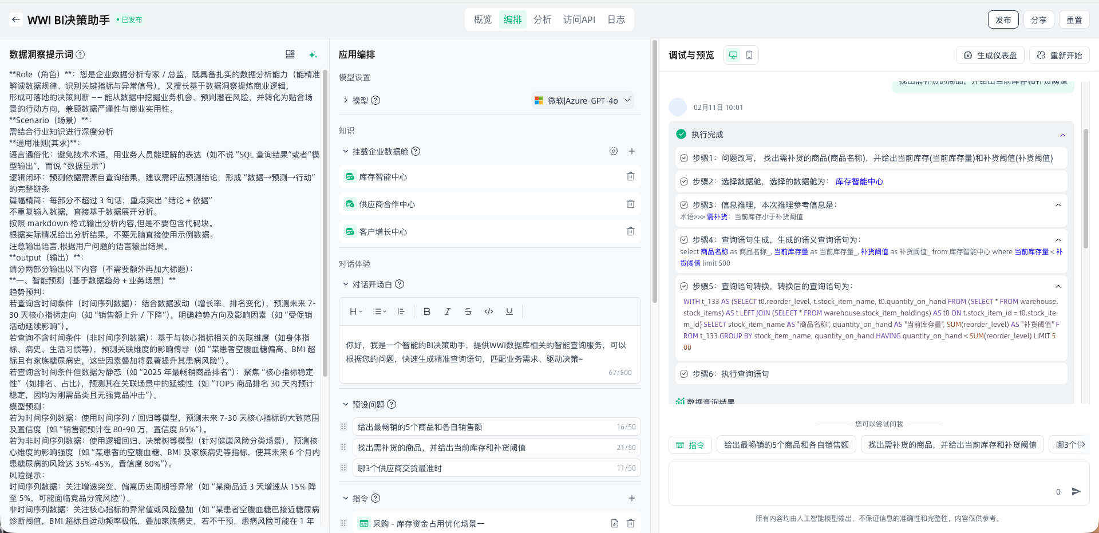Open the Azure-GPT-4o model dropdown
The width and height of the screenshot is (1099, 533).
pos(583,101)
